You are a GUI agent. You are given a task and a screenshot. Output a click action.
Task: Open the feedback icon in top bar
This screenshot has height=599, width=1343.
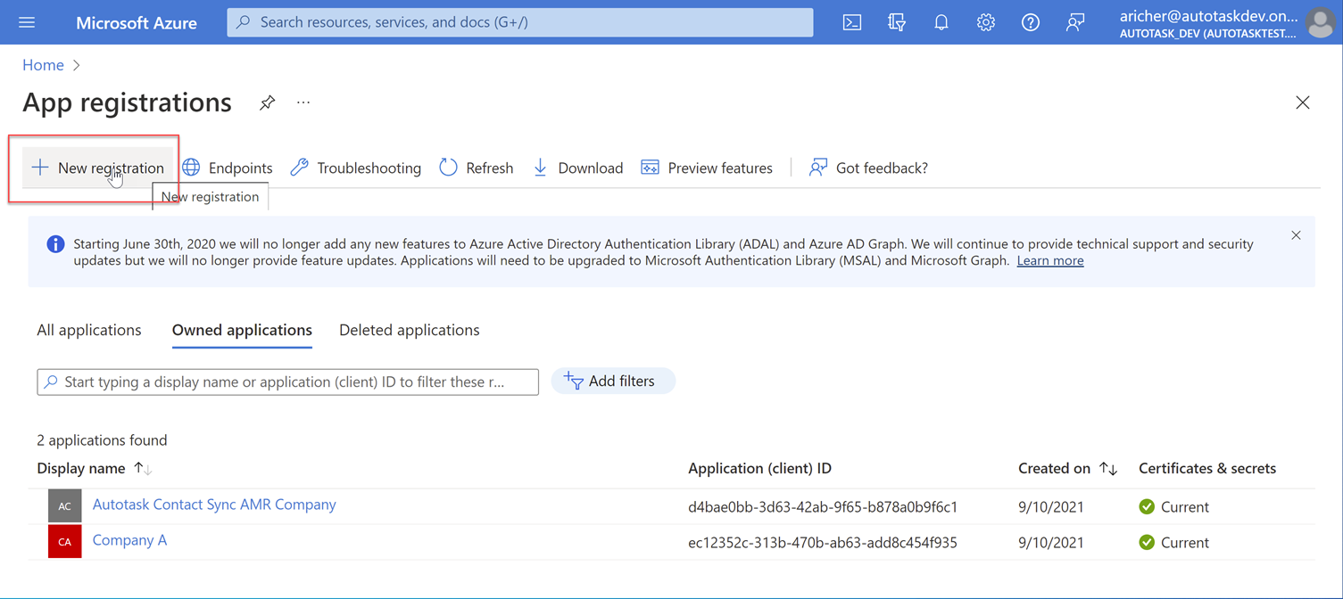(x=1075, y=22)
